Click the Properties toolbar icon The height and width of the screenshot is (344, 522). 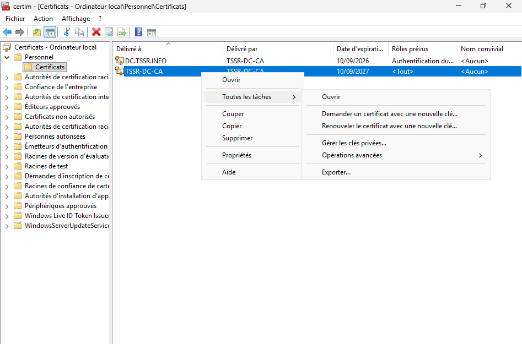pyautogui.click(x=109, y=32)
